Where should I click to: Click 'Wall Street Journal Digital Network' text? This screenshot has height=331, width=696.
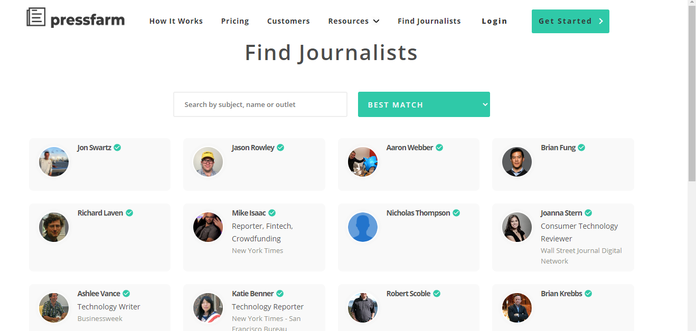point(581,256)
